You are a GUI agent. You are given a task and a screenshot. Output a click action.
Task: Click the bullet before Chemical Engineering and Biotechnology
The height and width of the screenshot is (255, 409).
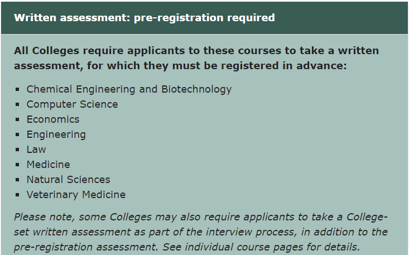click(x=18, y=89)
